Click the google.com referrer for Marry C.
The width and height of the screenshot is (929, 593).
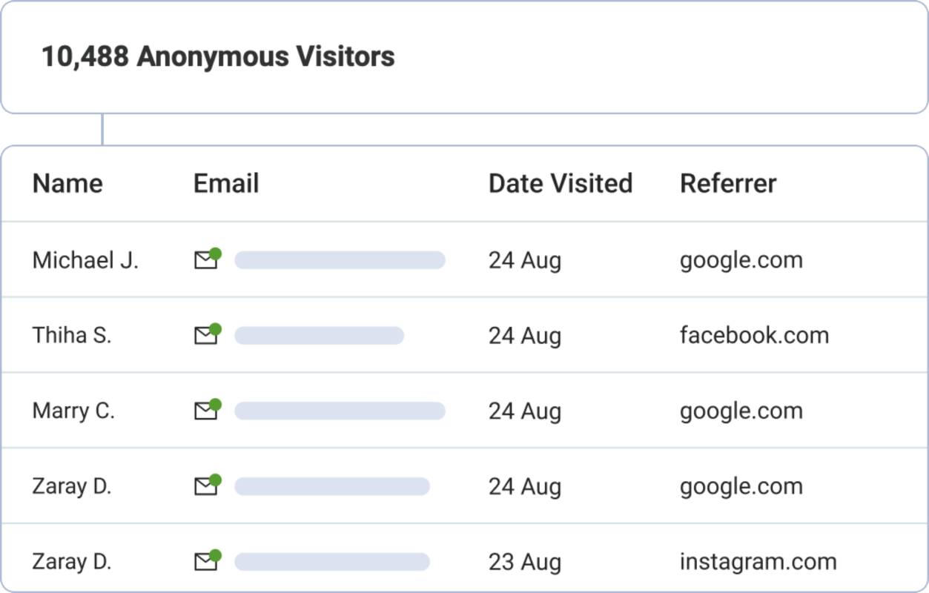[x=741, y=411]
